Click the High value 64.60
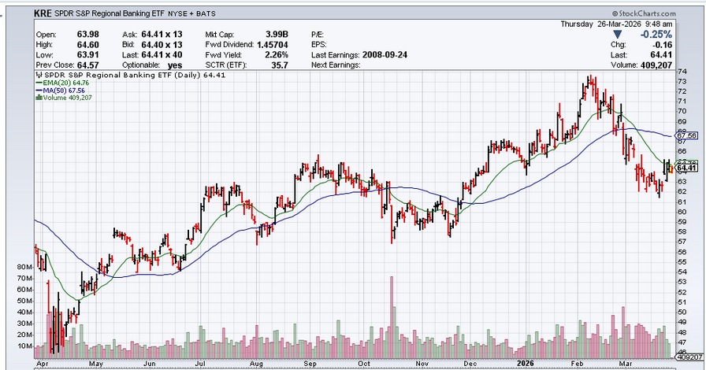The height and width of the screenshot is (370, 706). pos(88,45)
